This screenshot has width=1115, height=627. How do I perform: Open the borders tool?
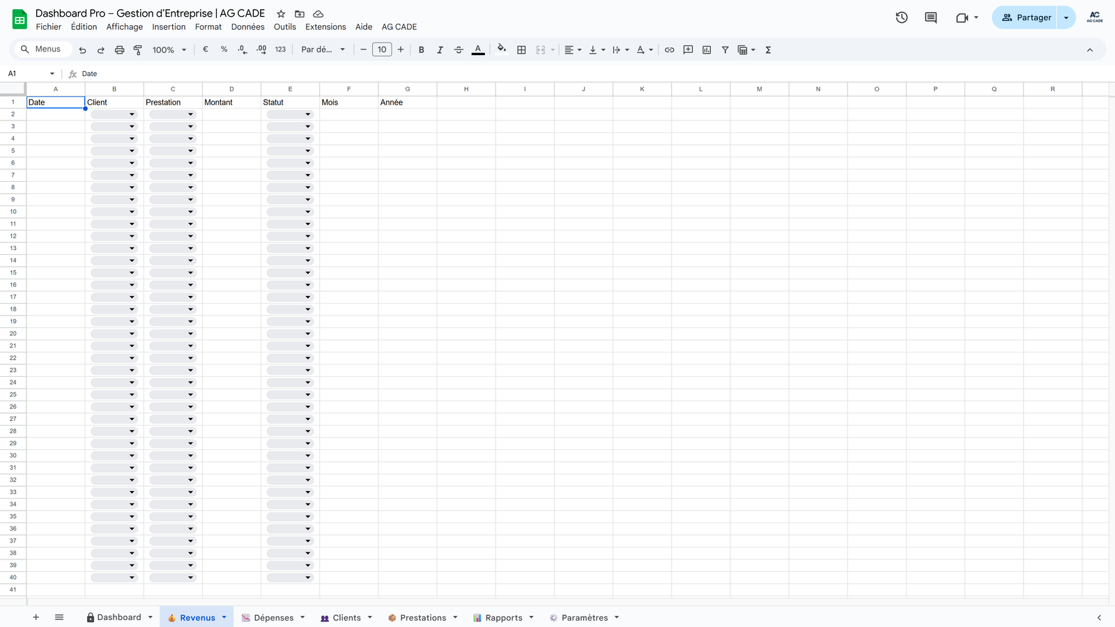click(x=521, y=50)
